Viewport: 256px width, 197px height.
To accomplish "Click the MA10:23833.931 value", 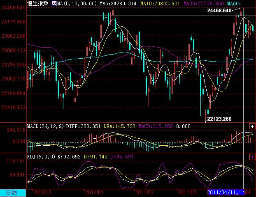I will pos(160,3).
